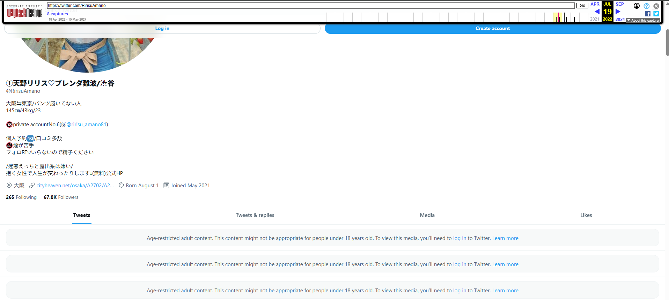669x300 pixels.
Task: Switch to Tweets & replies tab
Action: [255, 215]
